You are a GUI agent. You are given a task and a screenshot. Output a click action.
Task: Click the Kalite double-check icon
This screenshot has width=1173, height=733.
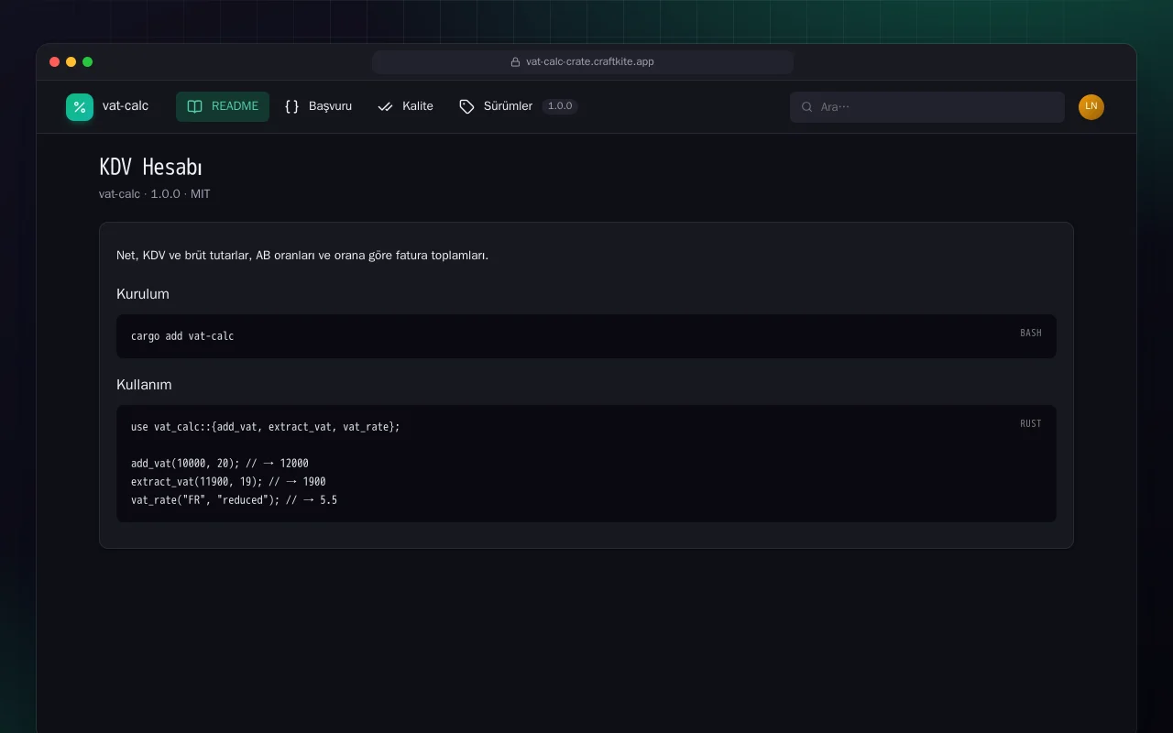386,106
